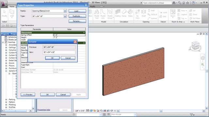Click the binoculars search icon
The image size is (209, 117).
(174, 3)
